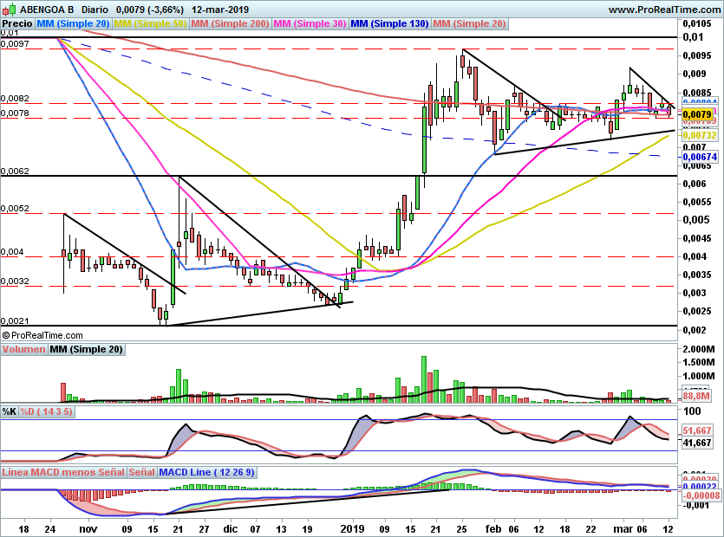Click the 0,0097 resistance level label
The width and height of the screenshot is (724, 537).
(x=15, y=44)
